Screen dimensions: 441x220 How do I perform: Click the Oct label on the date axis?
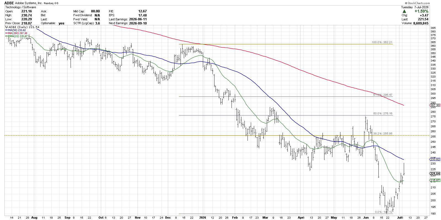click(101, 218)
